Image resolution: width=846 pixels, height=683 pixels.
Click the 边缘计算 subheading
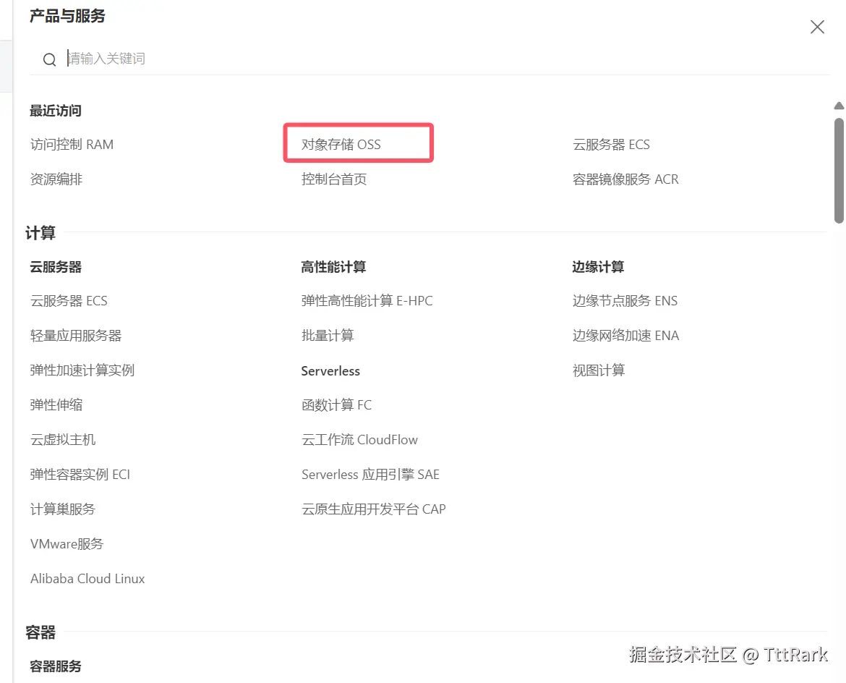(599, 267)
